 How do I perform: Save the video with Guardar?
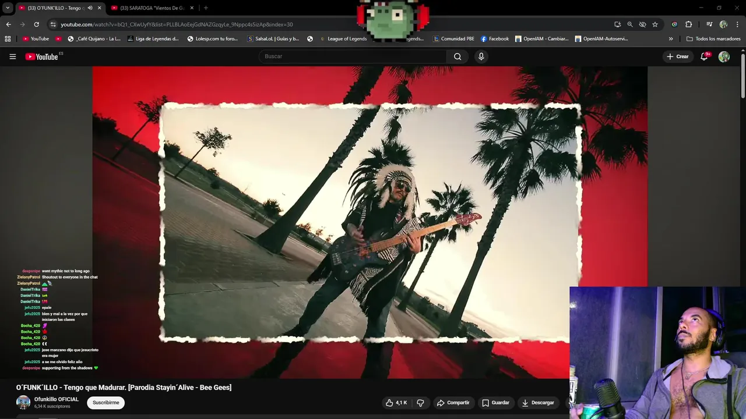tap(495, 403)
